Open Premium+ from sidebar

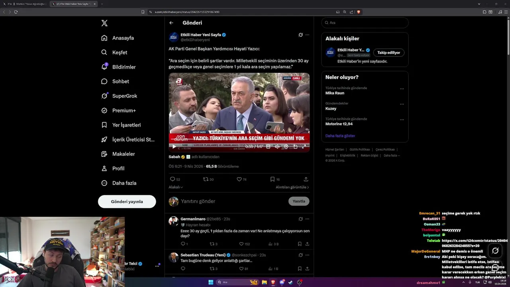(118, 110)
